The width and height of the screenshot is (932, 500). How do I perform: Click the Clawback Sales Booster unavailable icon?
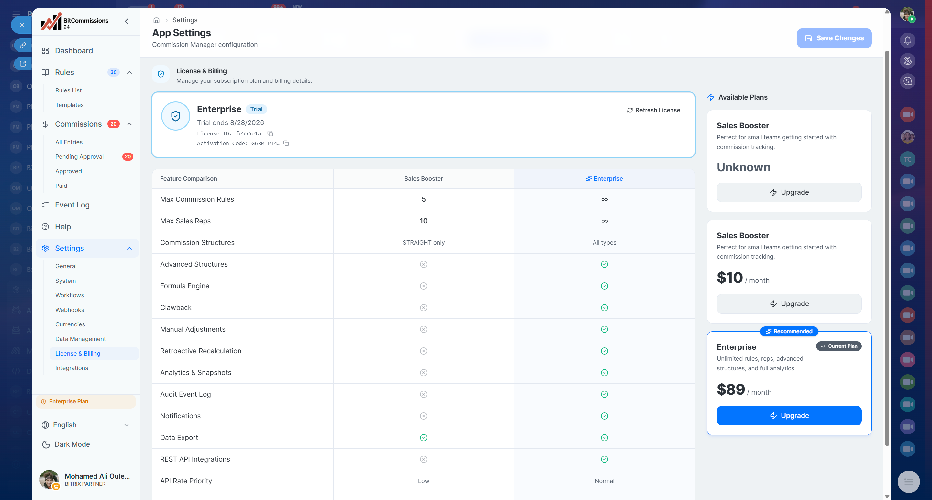pyautogui.click(x=424, y=307)
